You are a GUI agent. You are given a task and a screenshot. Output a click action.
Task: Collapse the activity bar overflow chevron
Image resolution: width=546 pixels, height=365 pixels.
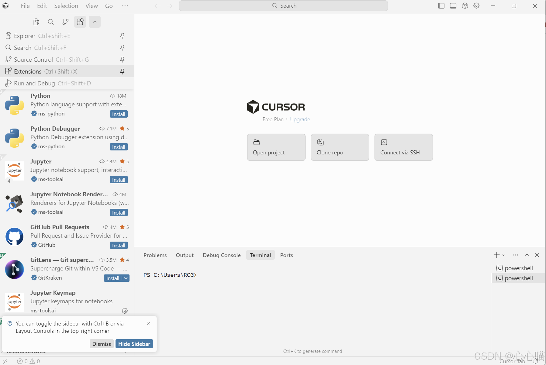(95, 22)
